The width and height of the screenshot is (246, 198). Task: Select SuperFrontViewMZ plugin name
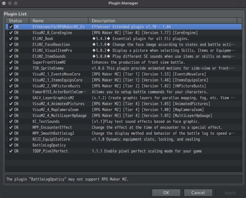49,62
